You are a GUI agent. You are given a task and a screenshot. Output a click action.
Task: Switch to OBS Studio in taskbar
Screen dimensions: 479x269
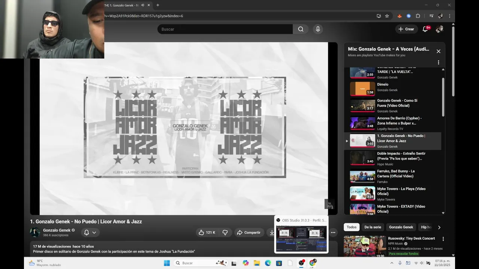301,263
